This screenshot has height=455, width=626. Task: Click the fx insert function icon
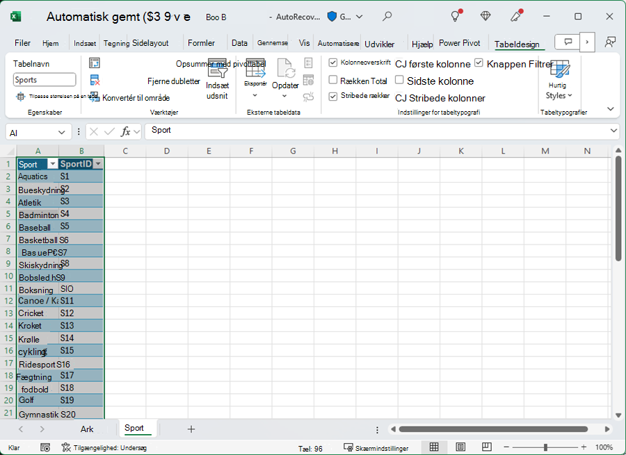[126, 131]
